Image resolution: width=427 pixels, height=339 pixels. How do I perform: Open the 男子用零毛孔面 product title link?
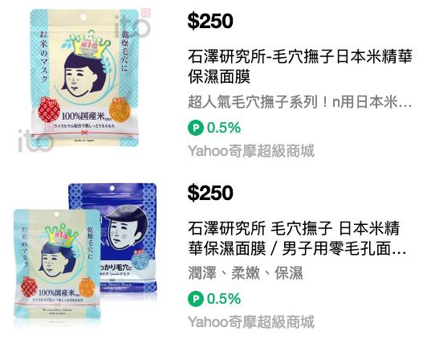[296, 238]
